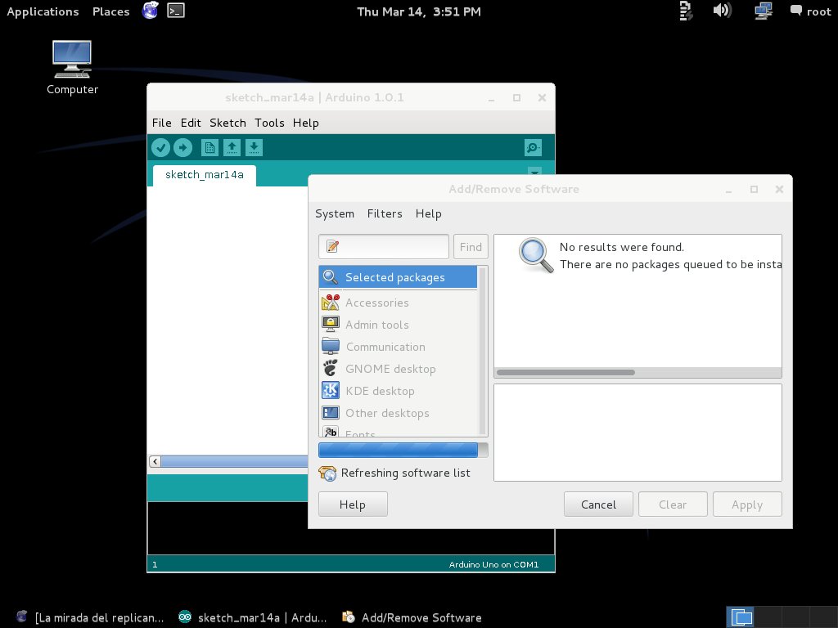Image resolution: width=838 pixels, height=628 pixels.
Task: Open the Applications menu in top panel
Action: [43, 11]
